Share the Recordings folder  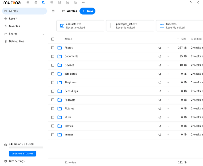click(160, 91)
